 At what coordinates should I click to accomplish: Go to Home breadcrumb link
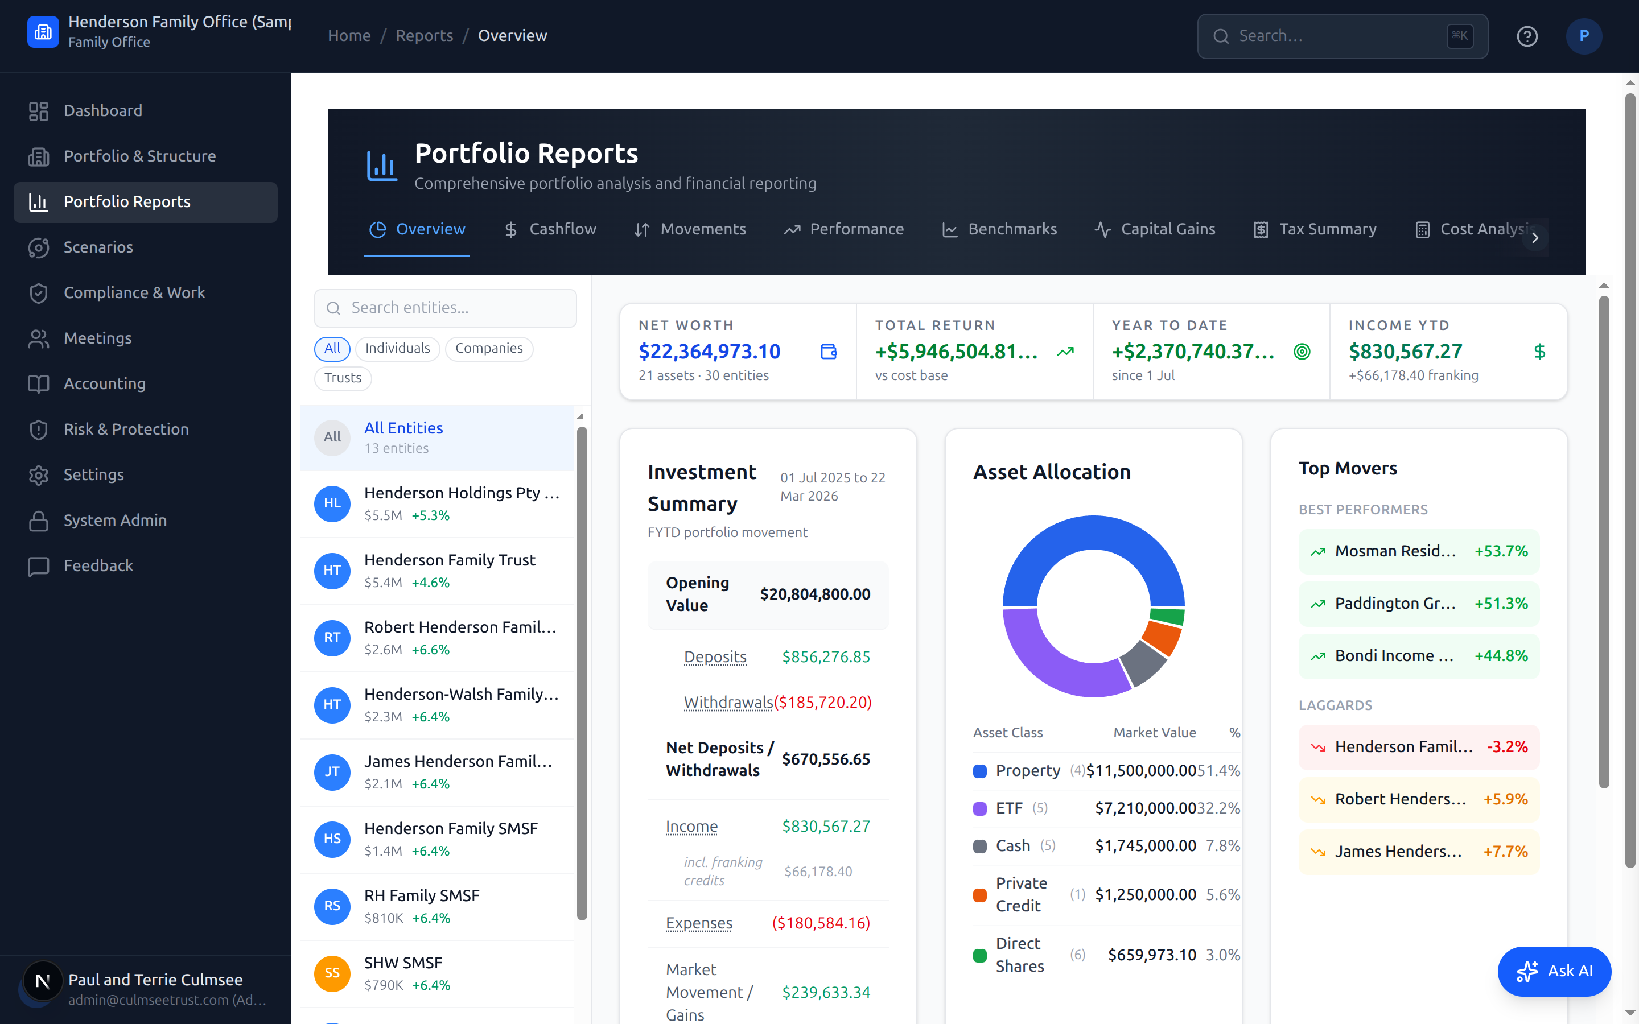click(349, 36)
